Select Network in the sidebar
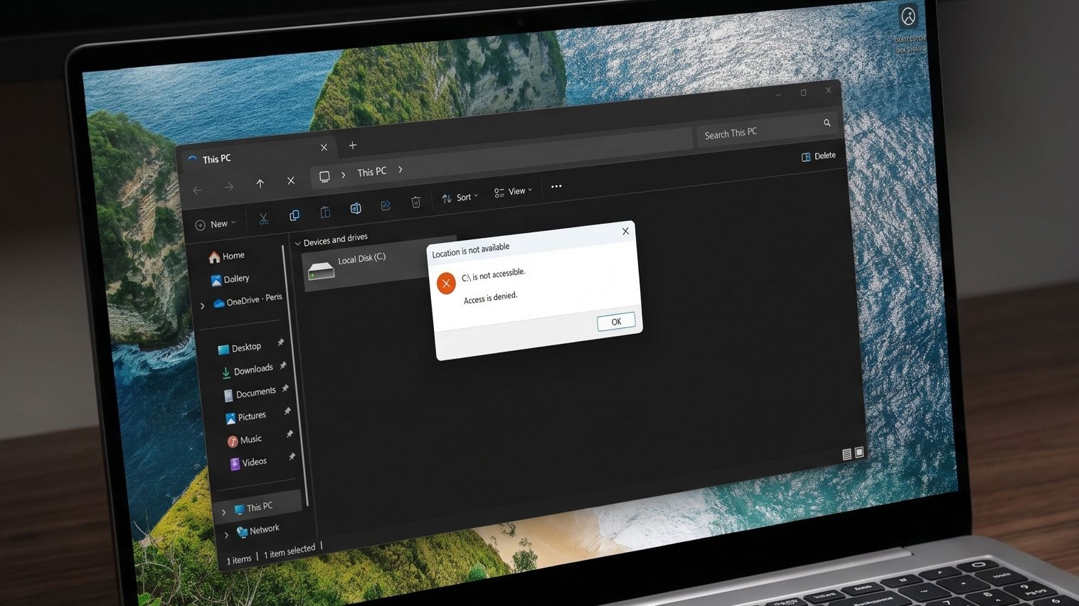This screenshot has height=606, width=1079. pos(257,531)
